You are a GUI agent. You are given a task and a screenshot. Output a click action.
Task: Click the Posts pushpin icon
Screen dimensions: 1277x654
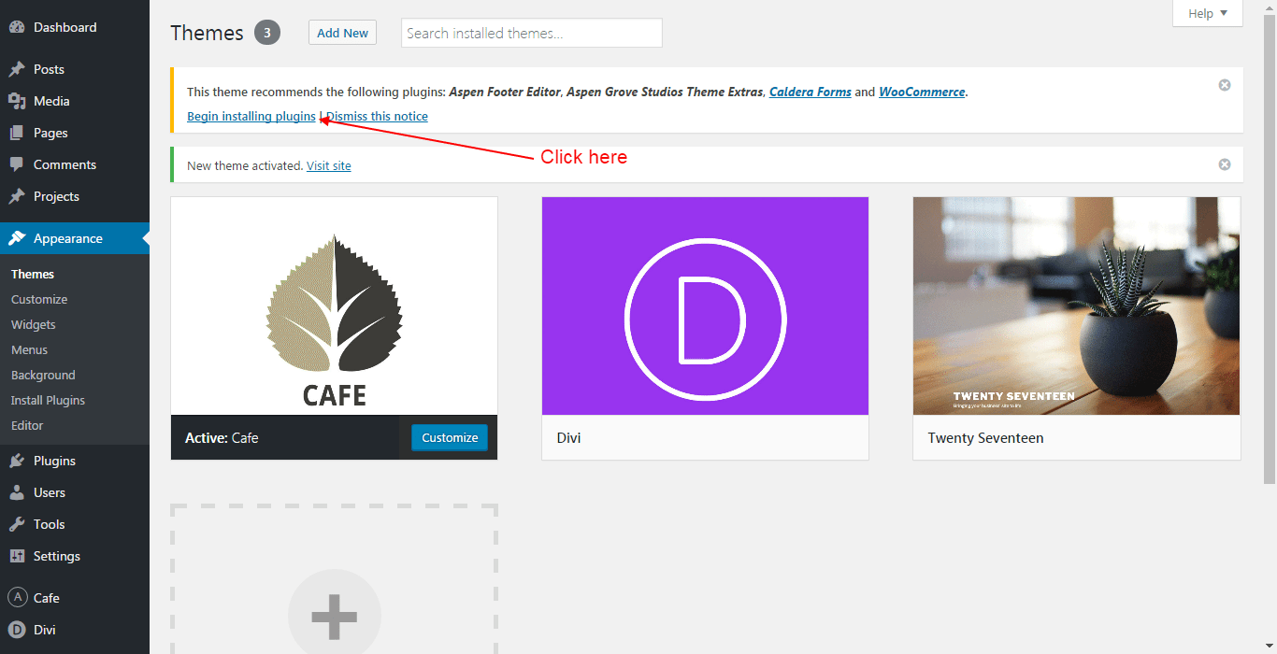(x=17, y=69)
